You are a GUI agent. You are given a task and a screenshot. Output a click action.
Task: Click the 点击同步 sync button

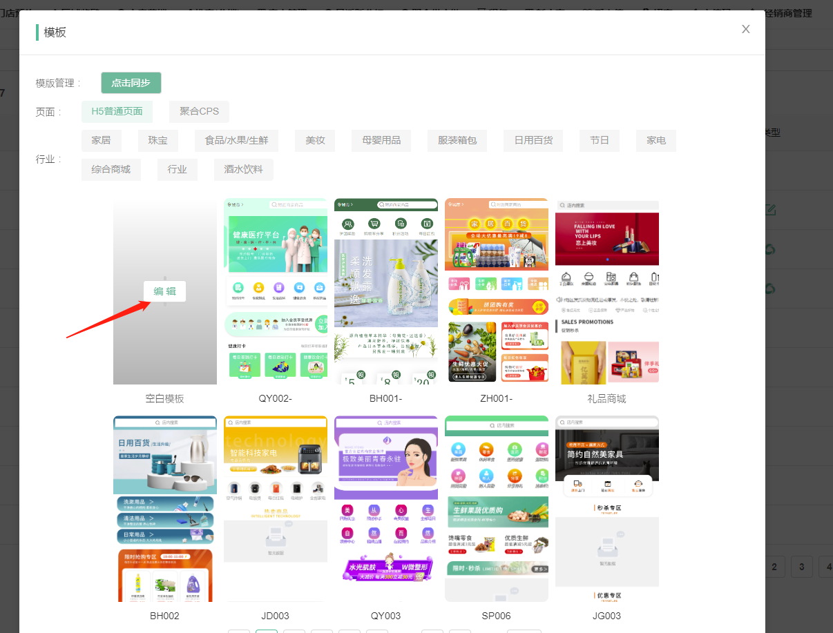pos(131,83)
